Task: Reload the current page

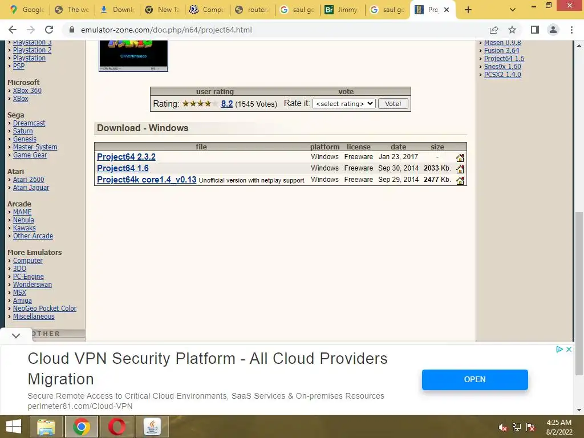Action: tap(49, 30)
